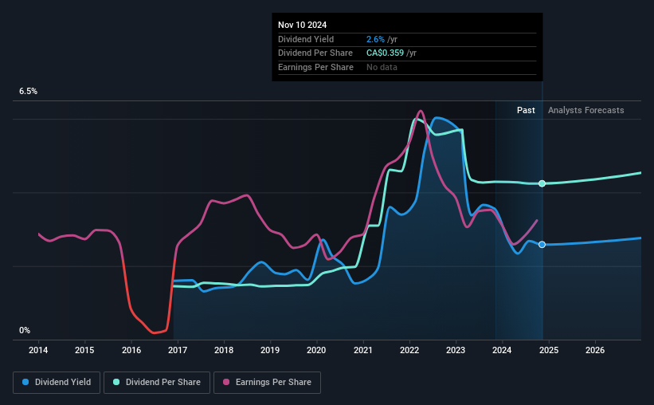654x405 pixels.
Task: Click the Dividend Per Share row label in tooltip
Action: tap(315, 53)
